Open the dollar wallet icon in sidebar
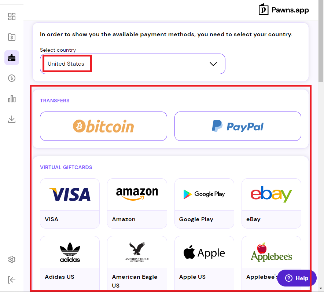The width and height of the screenshot is (324, 292). (12, 37)
